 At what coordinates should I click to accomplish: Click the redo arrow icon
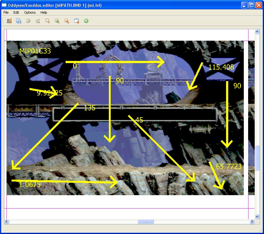[38, 21]
